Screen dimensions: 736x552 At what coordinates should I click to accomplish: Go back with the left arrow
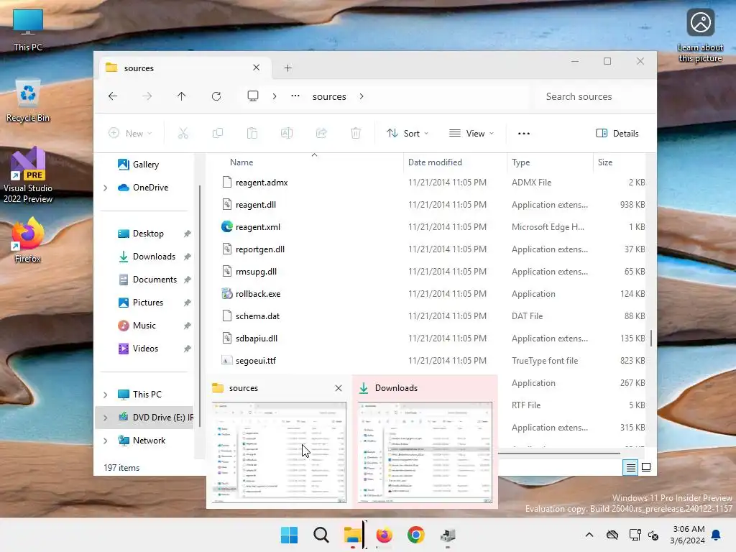point(113,96)
